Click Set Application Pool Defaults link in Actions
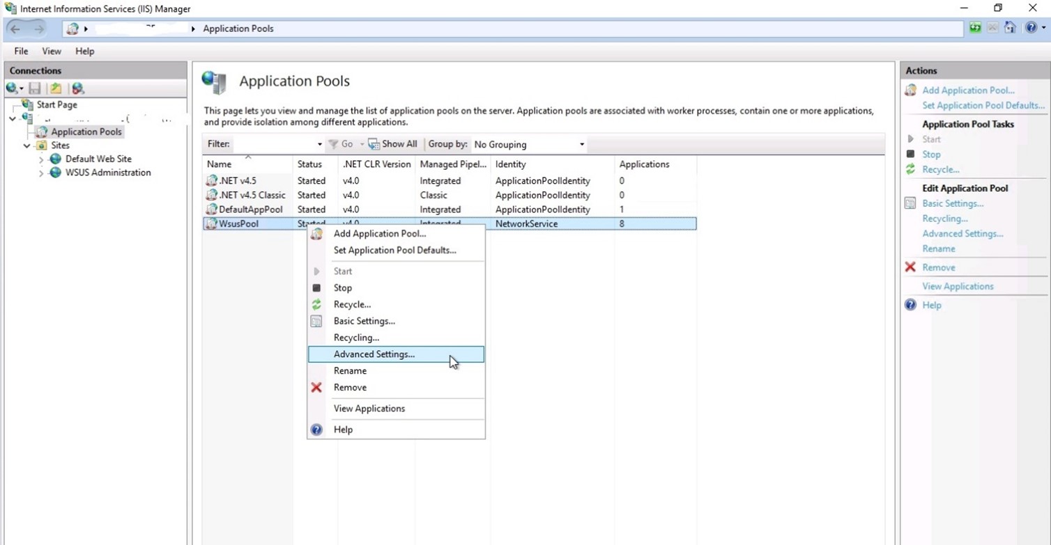Image resolution: width=1051 pixels, height=545 pixels. (x=983, y=105)
